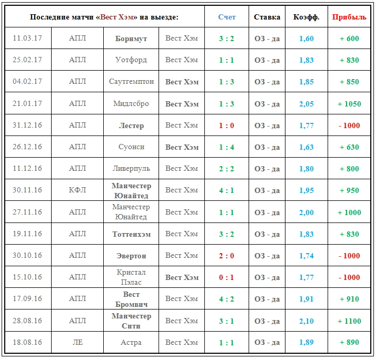Viewport: 375px width, 358px height.
Task: Select date cell 15.10.16
Action: click(27, 277)
